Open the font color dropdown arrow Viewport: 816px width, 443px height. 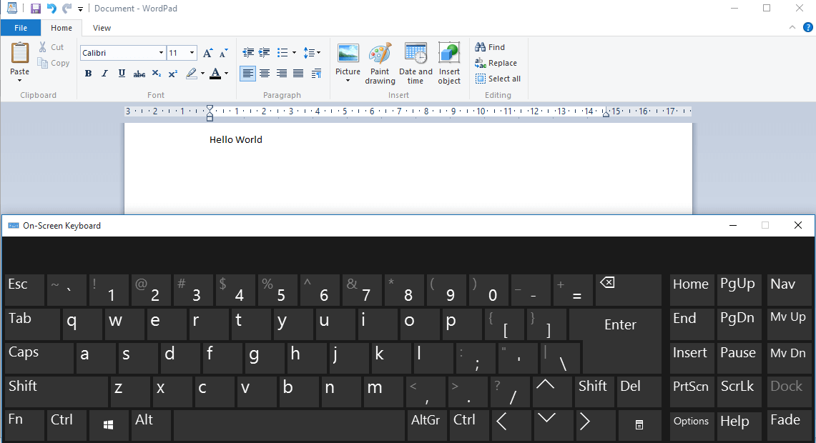click(227, 74)
